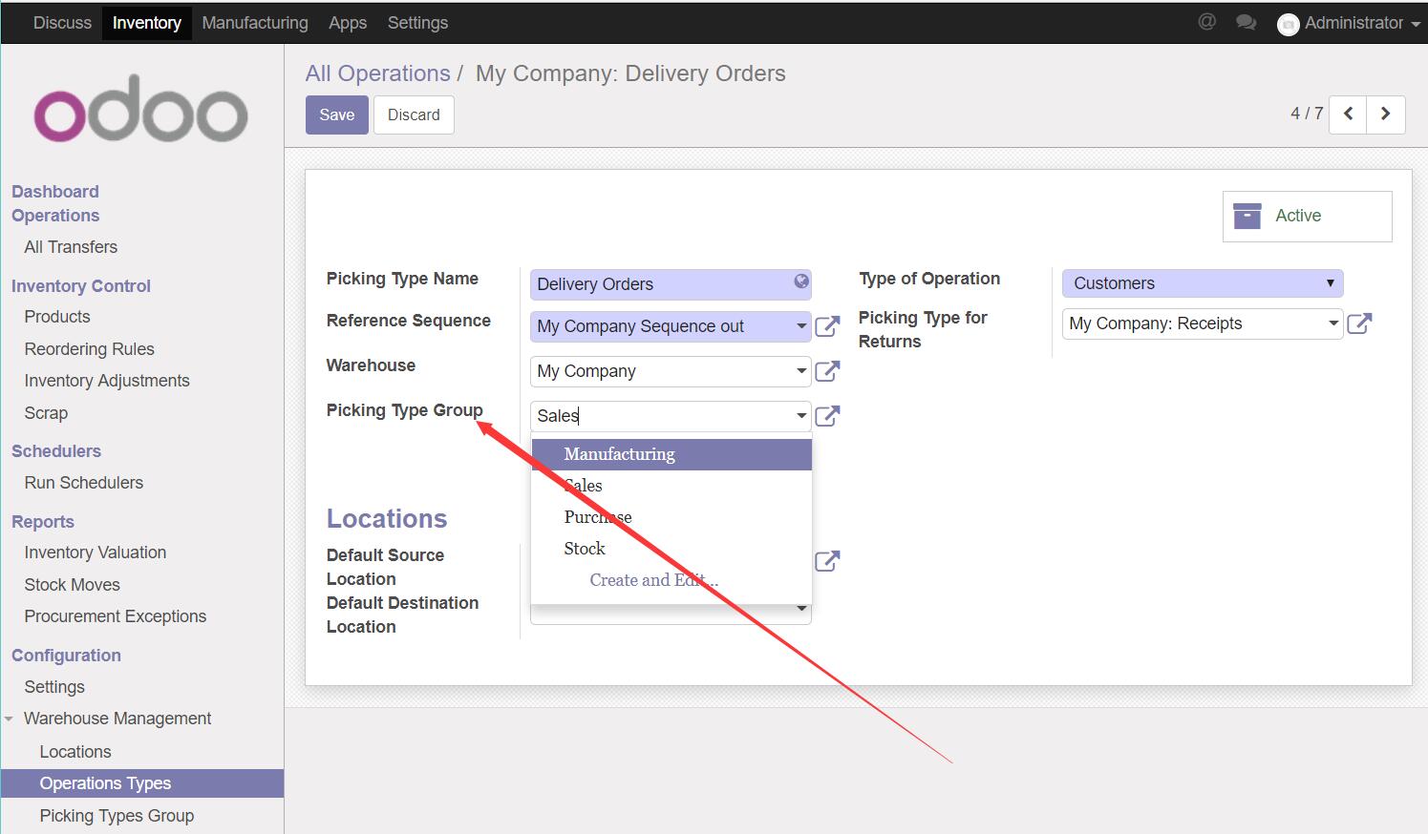Open All Transfers in sidebar
Image resolution: width=1428 pixels, height=834 pixels.
[71, 247]
